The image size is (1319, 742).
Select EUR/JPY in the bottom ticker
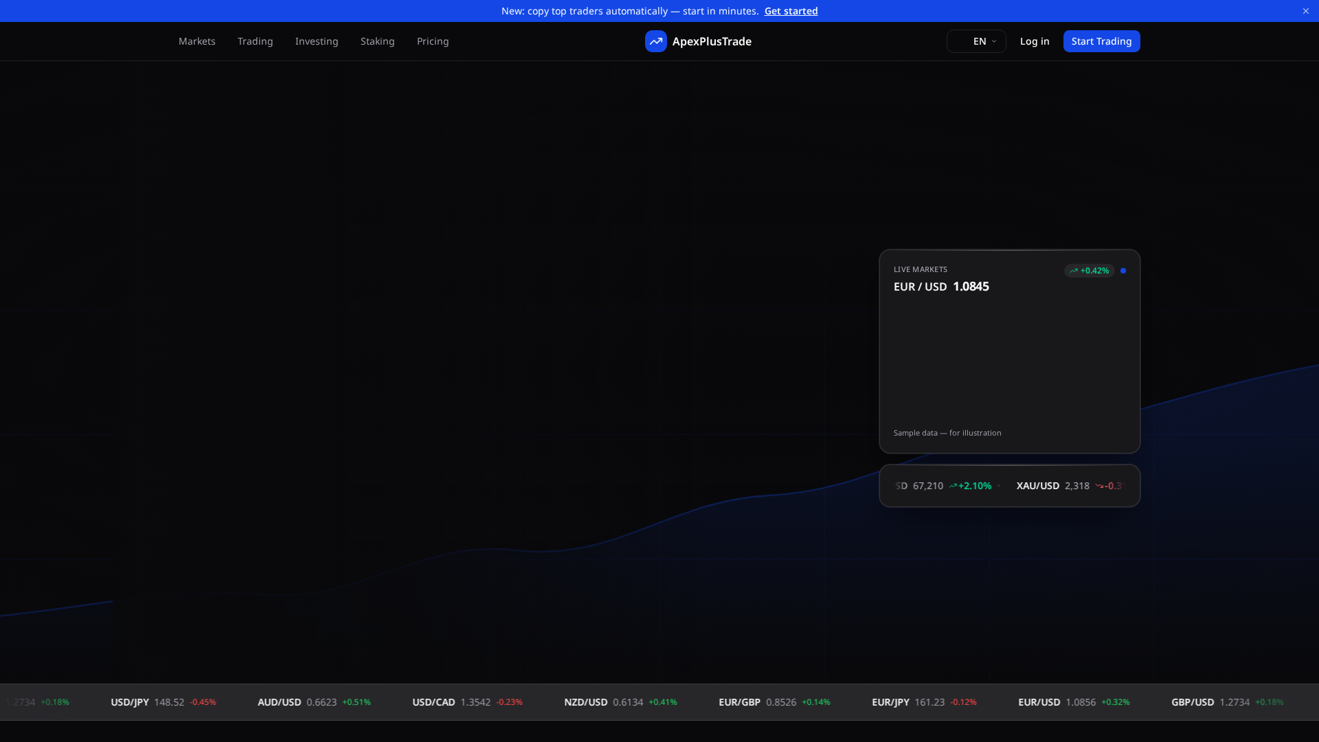tap(890, 702)
